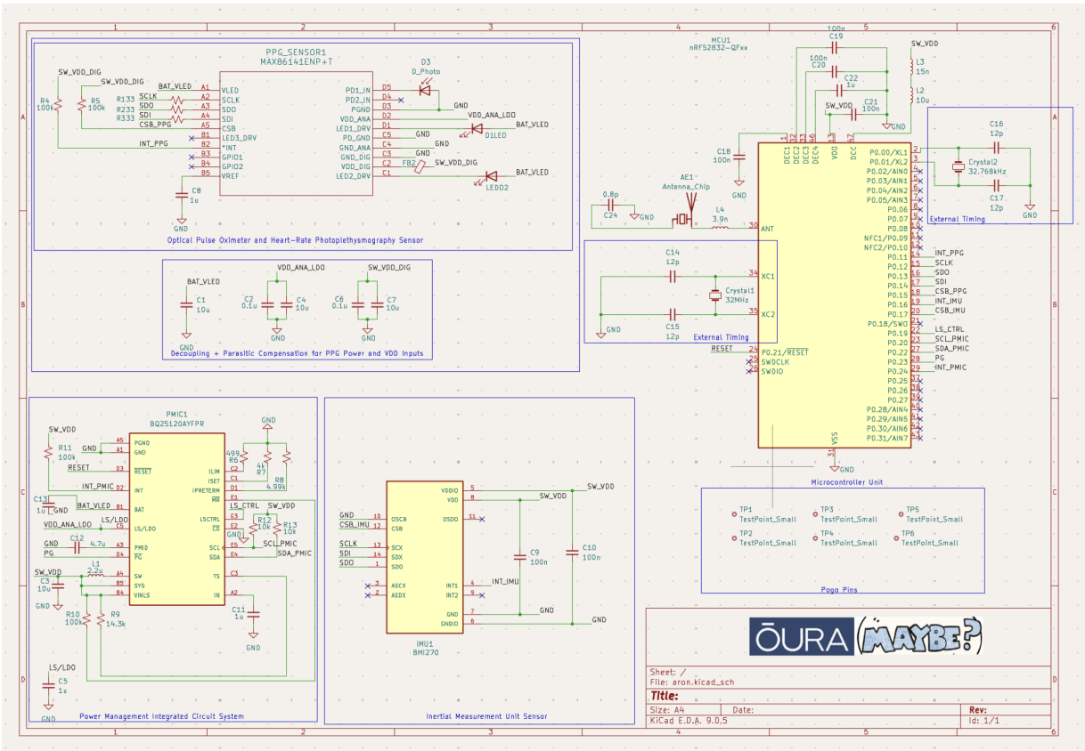Select the SDA_PMIC label next to the PMIC
The image size is (1085, 751).
coord(295,553)
